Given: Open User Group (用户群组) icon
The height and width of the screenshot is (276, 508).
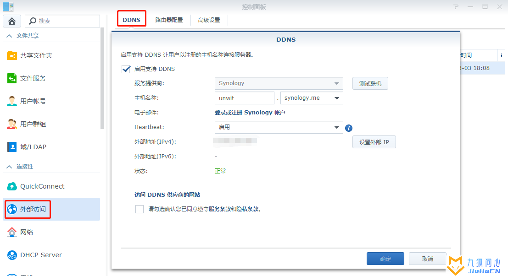Looking at the screenshot, I should (12, 124).
